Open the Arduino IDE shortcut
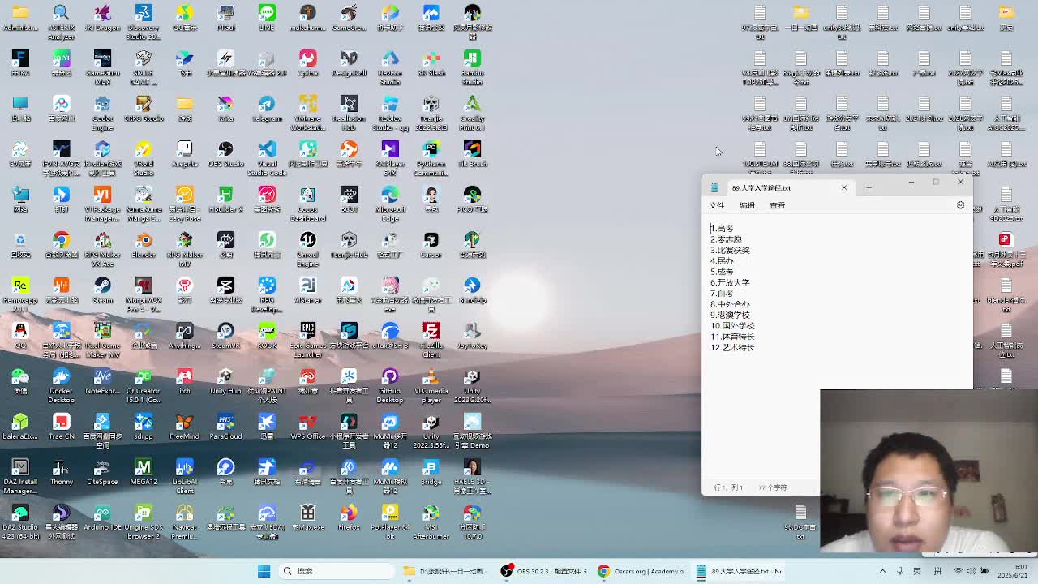1038x584 pixels. (102, 513)
